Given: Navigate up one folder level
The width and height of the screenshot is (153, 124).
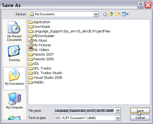Looking at the screenshot, I should coord(111,14).
